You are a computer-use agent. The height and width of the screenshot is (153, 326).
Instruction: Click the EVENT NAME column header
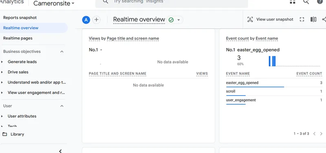click(238, 74)
